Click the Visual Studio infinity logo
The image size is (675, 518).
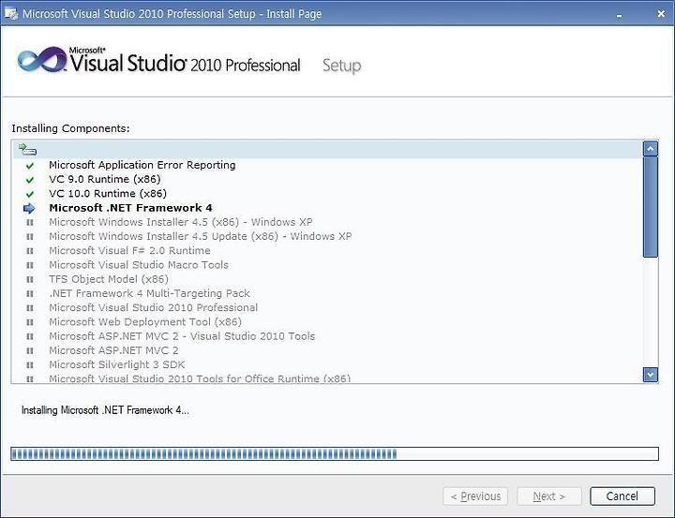(x=42, y=60)
